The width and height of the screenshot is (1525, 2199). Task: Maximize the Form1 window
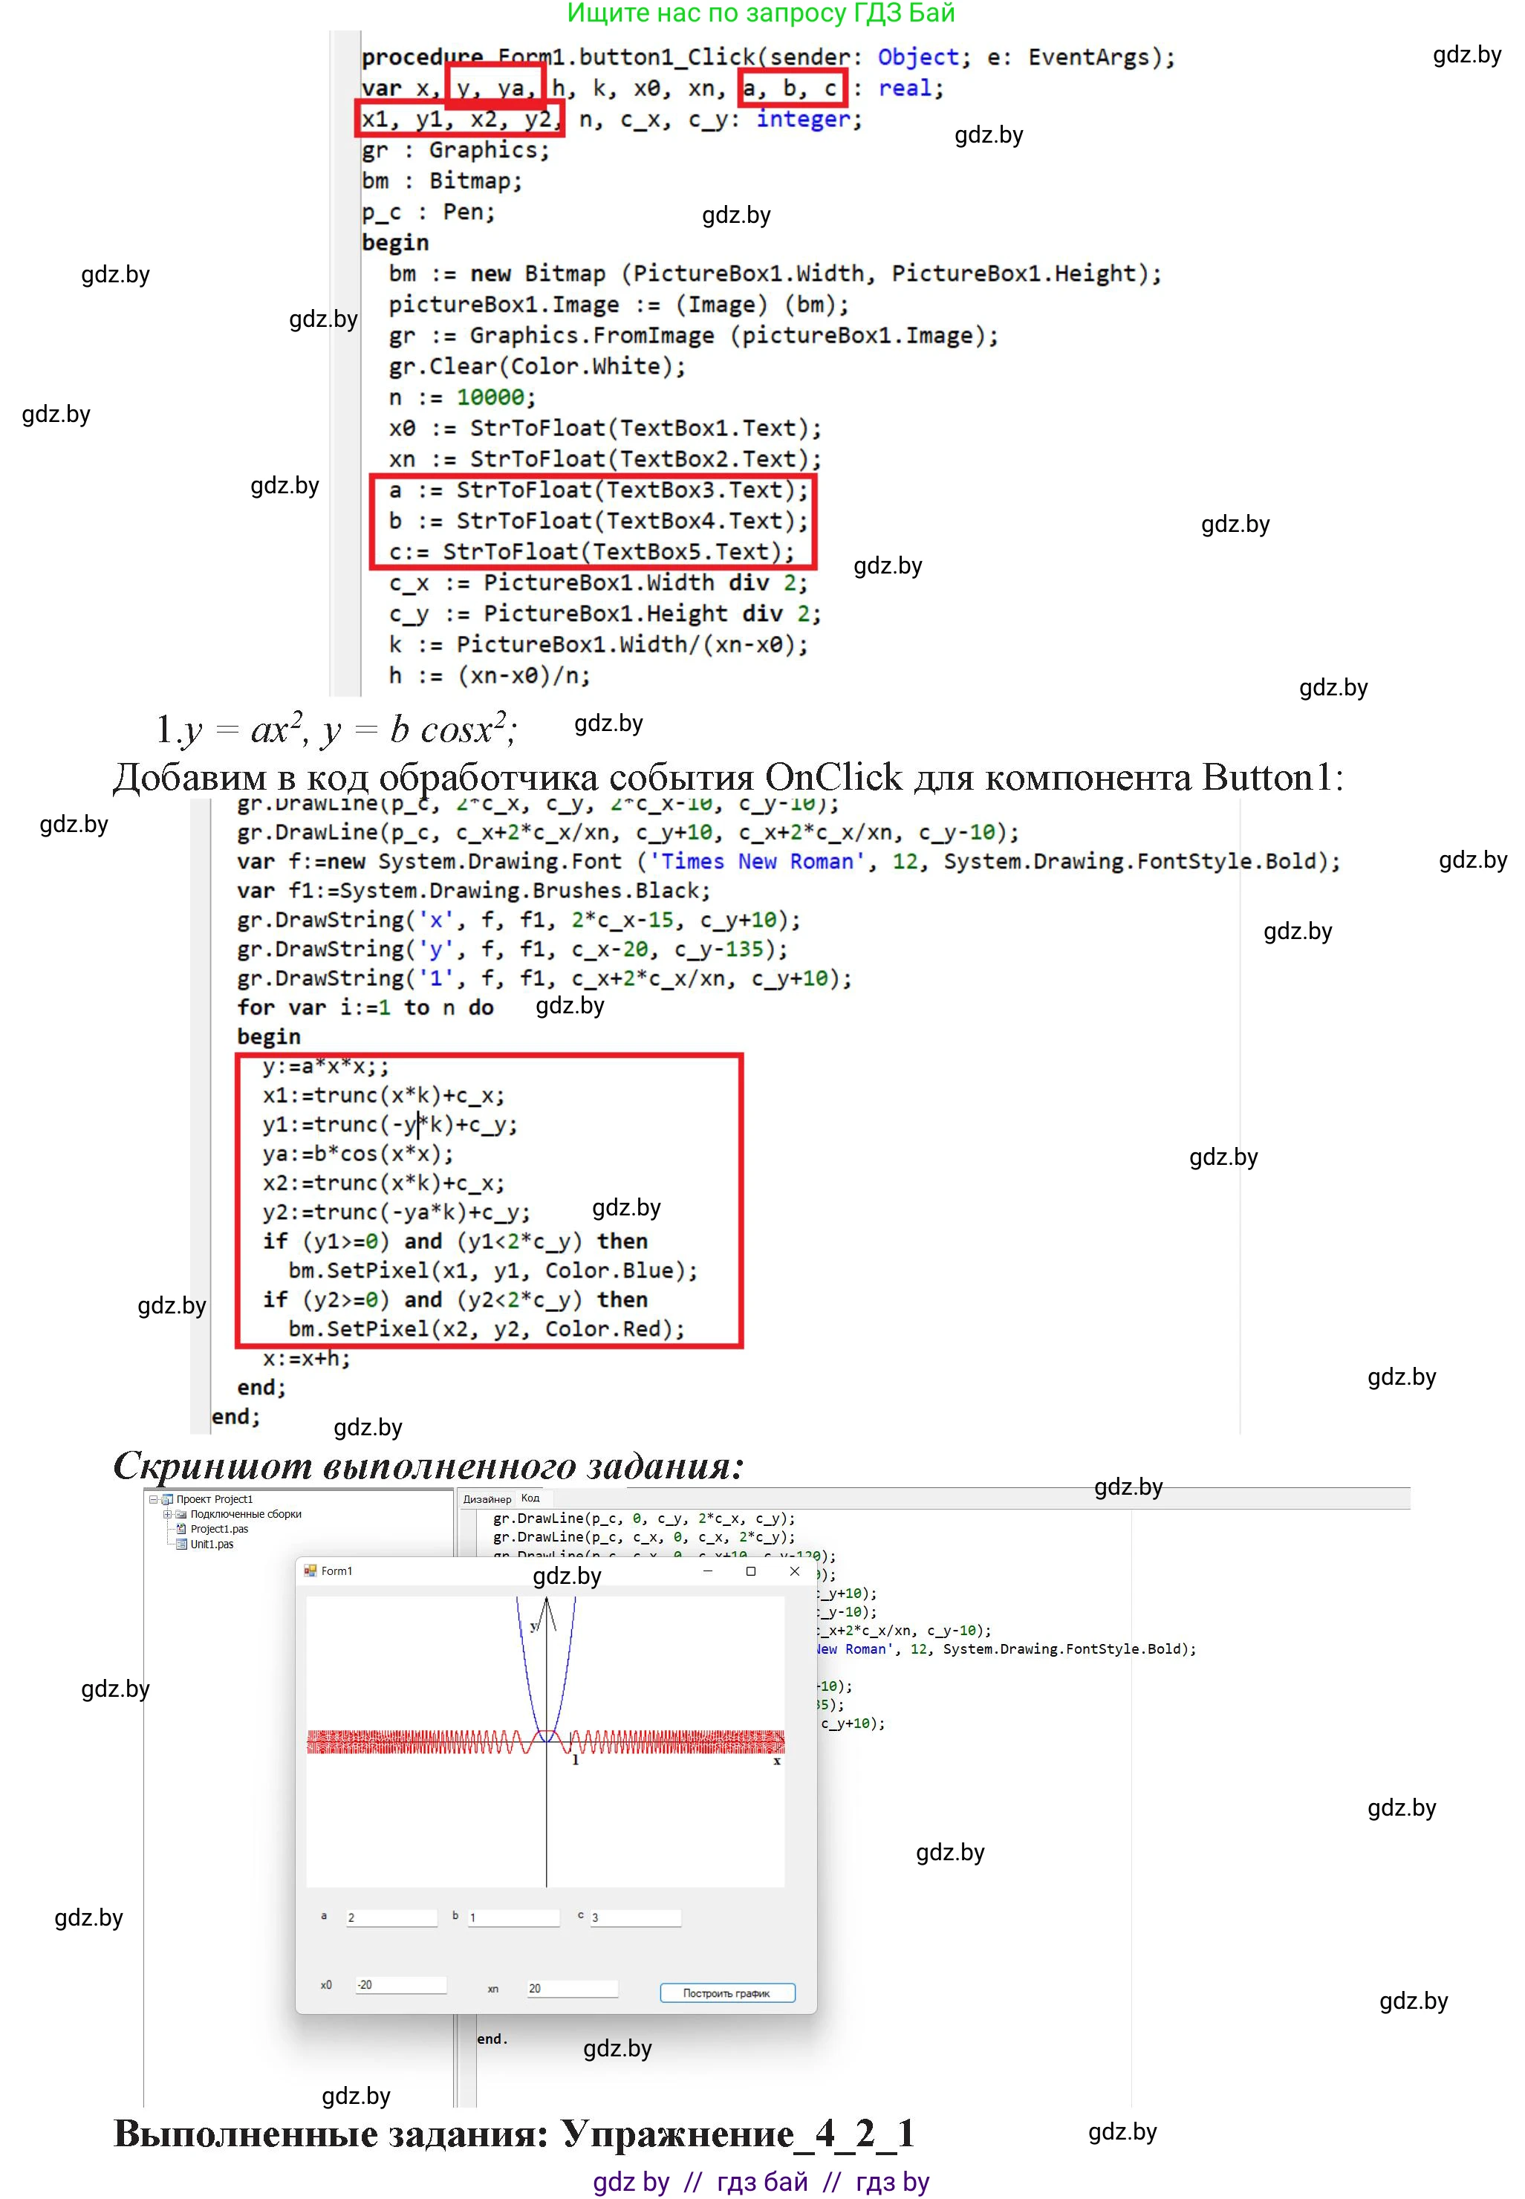pos(751,1571)
